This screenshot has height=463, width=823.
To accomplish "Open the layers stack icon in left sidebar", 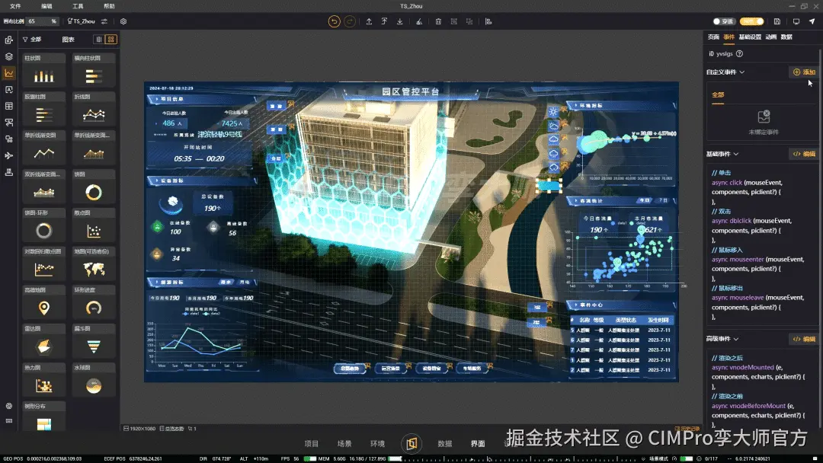I will pyautogui.click(x=9, y=56).
